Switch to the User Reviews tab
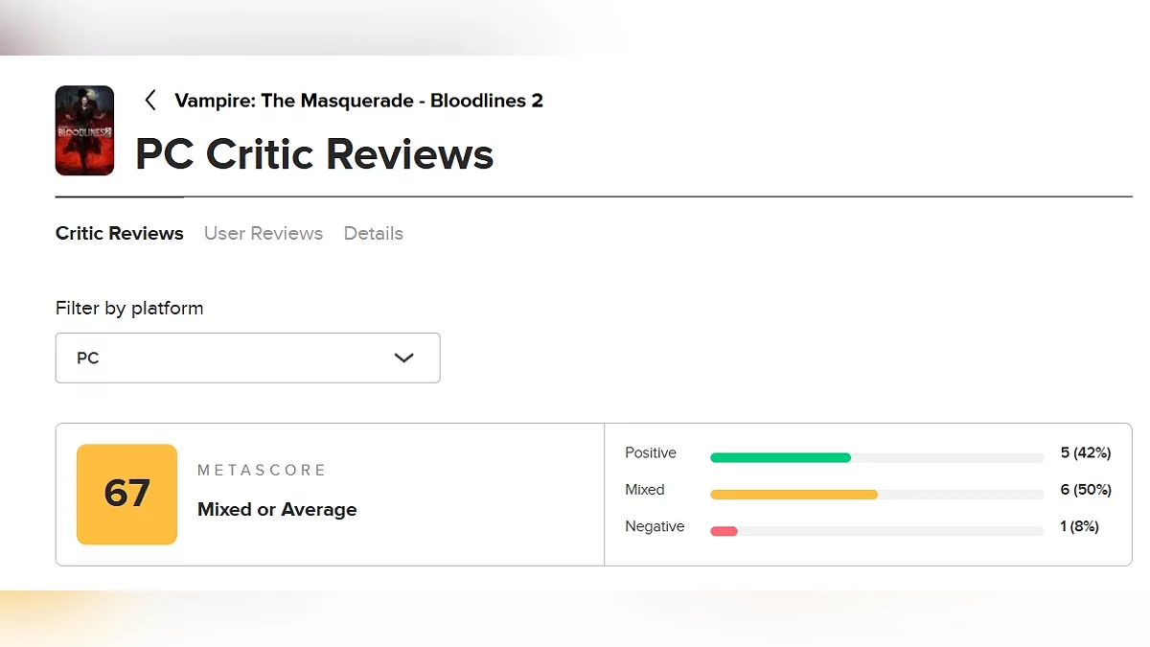 pos(264,233)
